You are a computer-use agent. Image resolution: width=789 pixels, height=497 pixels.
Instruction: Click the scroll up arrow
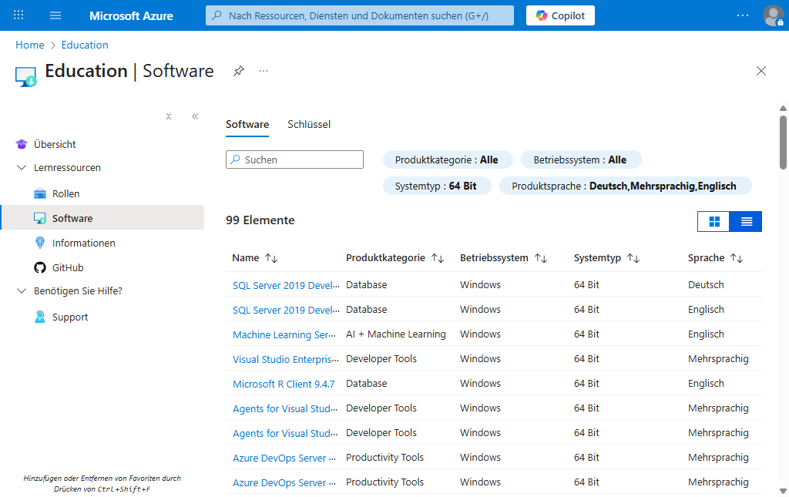783,108
